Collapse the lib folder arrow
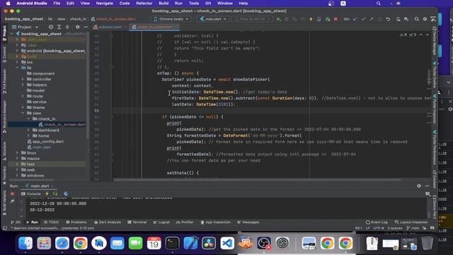This screenshot has height=255, width=453. point(17,68)
